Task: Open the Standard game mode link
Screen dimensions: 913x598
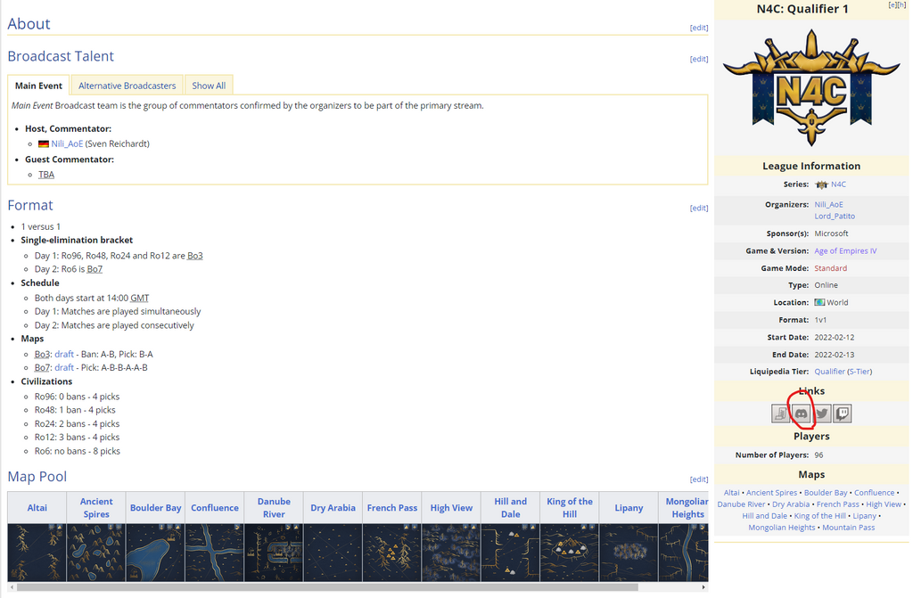Action: point(830,268)
